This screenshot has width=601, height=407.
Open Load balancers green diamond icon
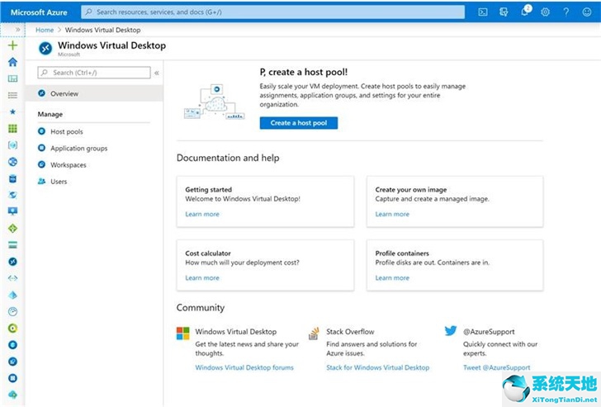[x=12, y=229]
